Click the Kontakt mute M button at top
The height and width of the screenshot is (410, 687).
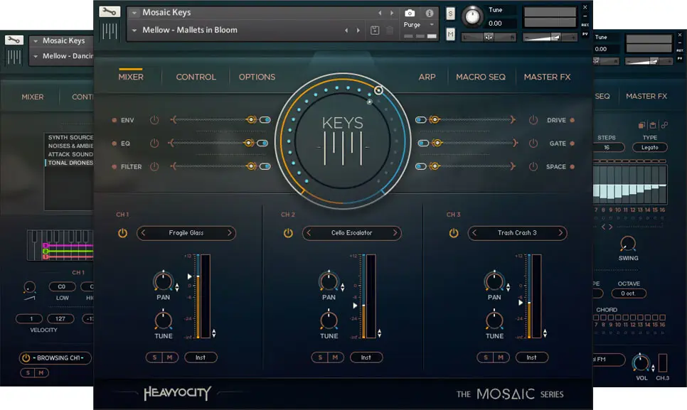pyautogui.click(x=450, y=34)
